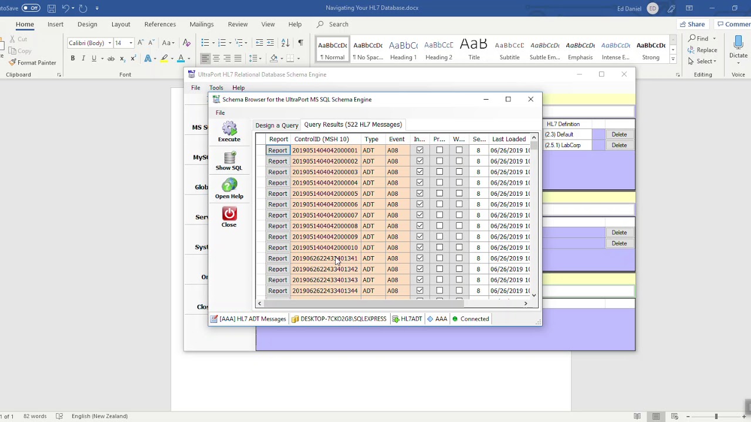751x422 pixels.
Task: Open Tools menu in UltraPort Schema Engine
Action: (216, 88)
